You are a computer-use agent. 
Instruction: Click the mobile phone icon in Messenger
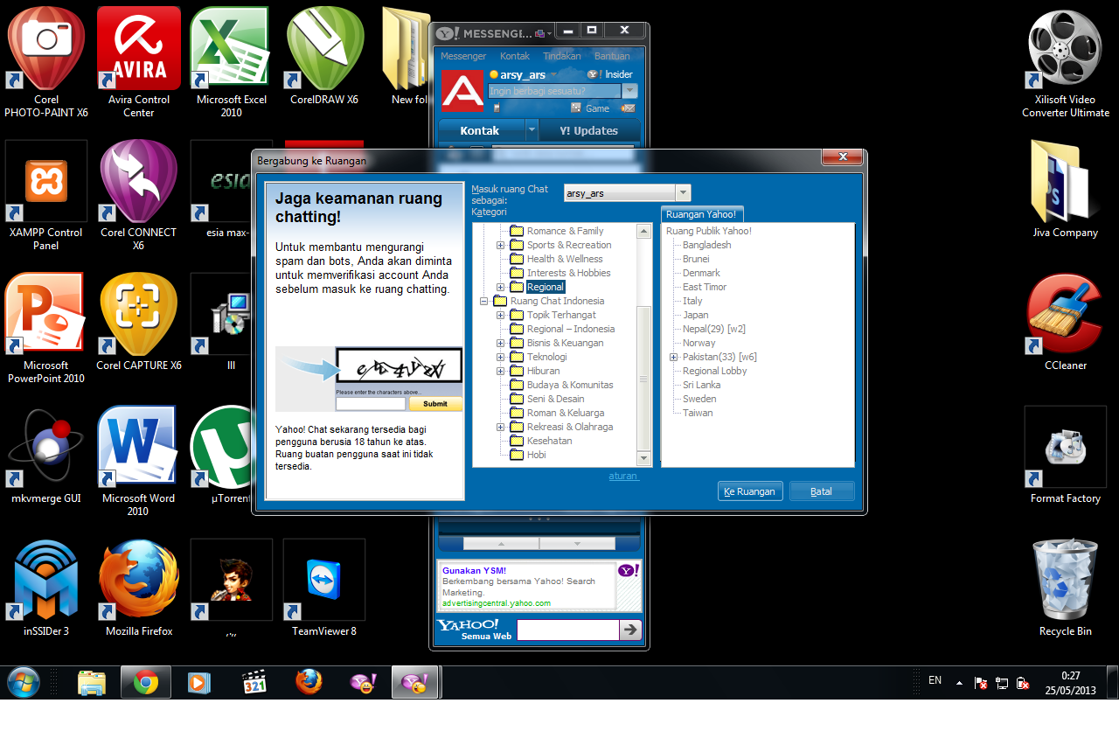(497, 108)
